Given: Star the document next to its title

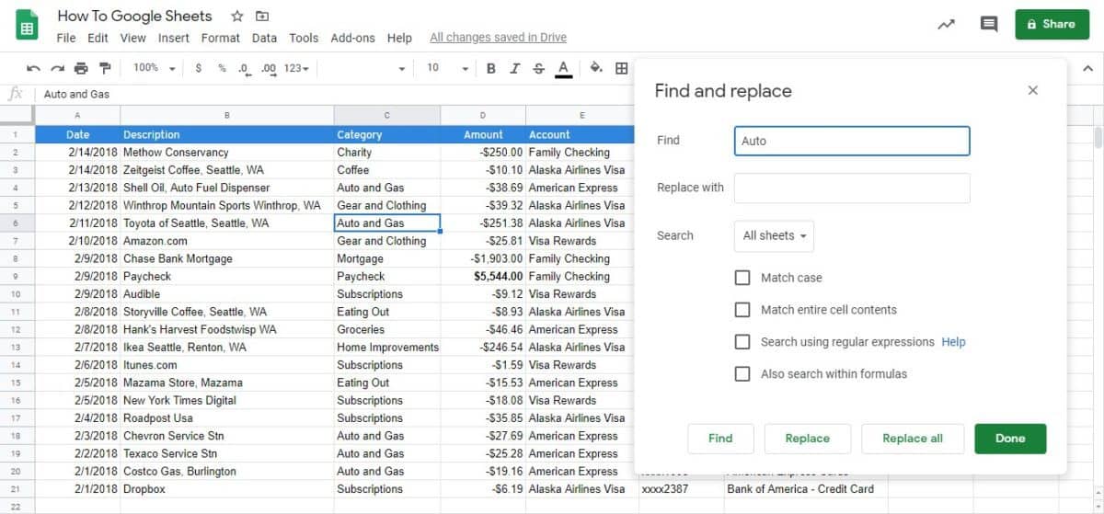Looking at the screenshot, I should pyautogui.click(x=237, y=17).
